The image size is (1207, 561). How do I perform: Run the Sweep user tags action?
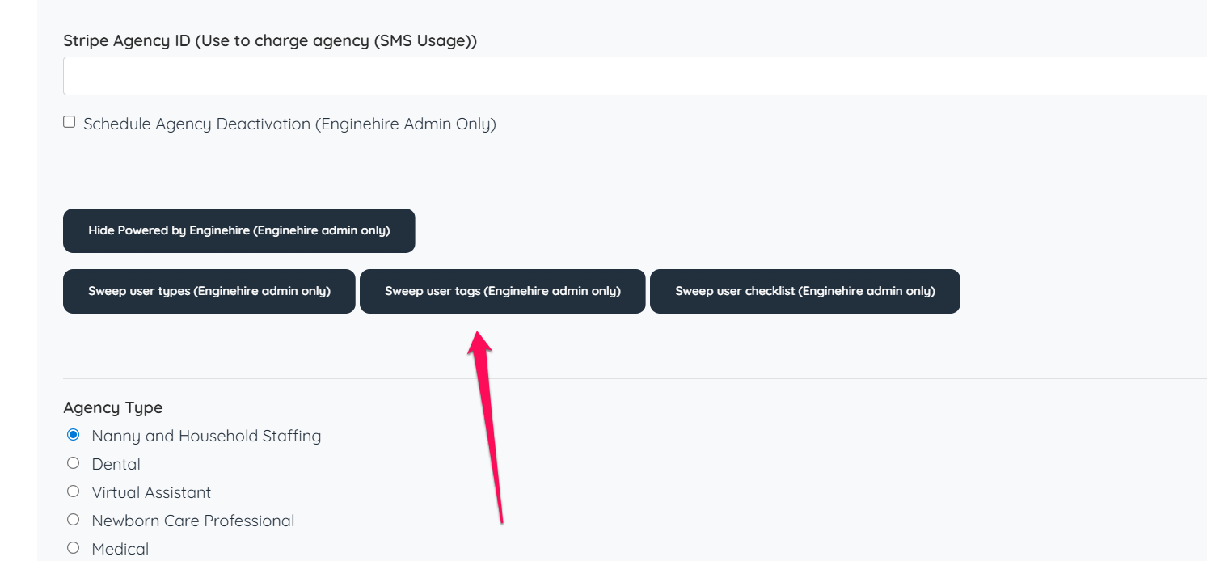503,291
